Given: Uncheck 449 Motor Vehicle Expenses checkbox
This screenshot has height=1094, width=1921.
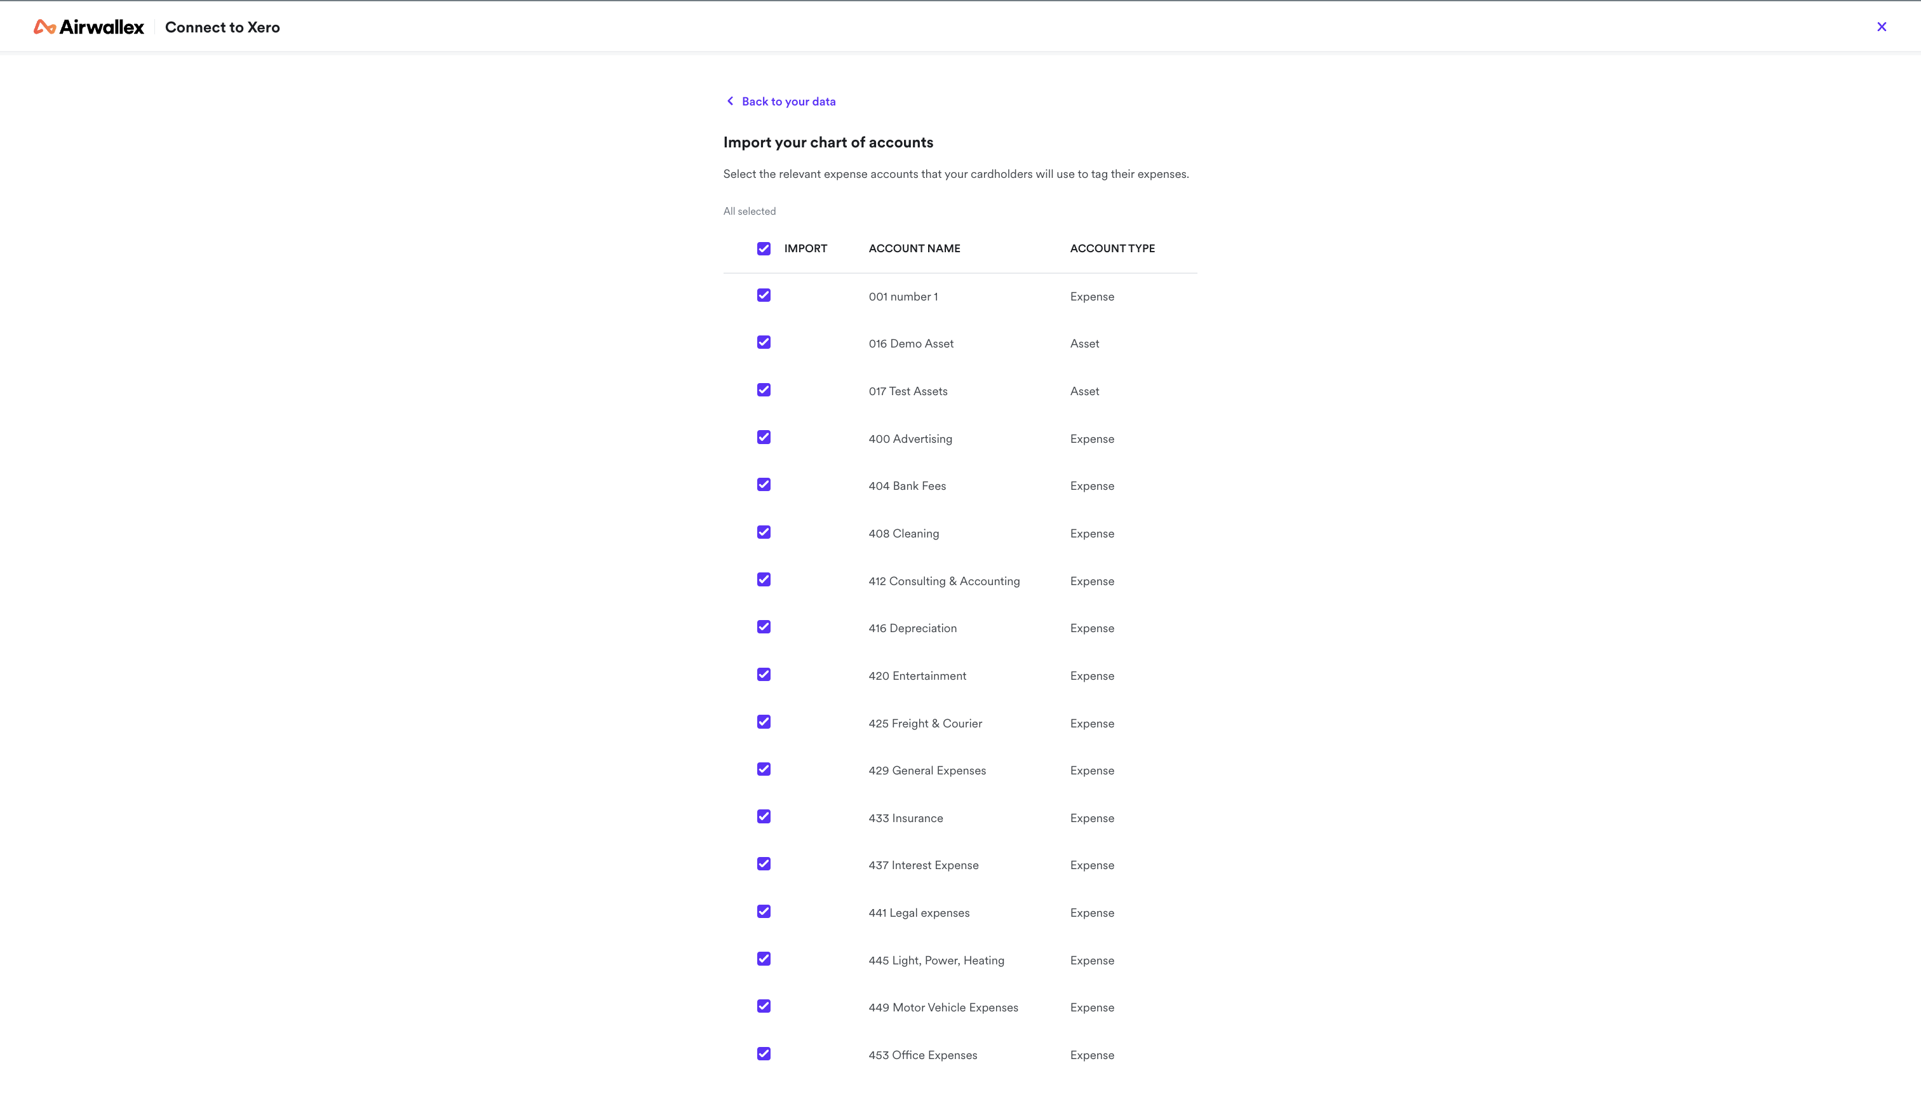Looking at the screenshot, I should click(764, 1006).
